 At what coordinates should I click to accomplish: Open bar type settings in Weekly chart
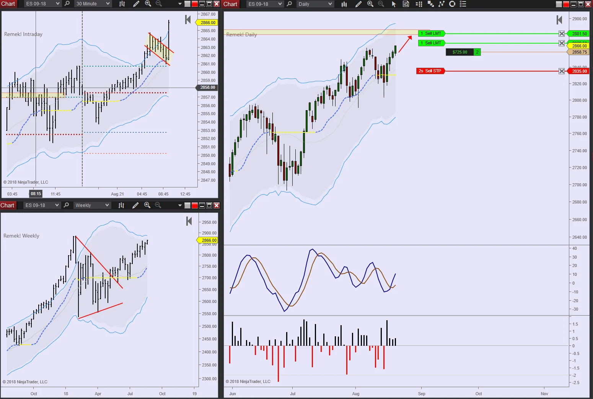(121, 205)
